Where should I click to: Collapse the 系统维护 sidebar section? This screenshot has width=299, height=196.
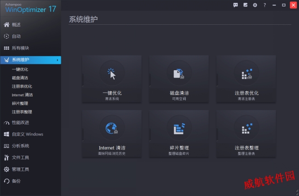coord(30,60)
